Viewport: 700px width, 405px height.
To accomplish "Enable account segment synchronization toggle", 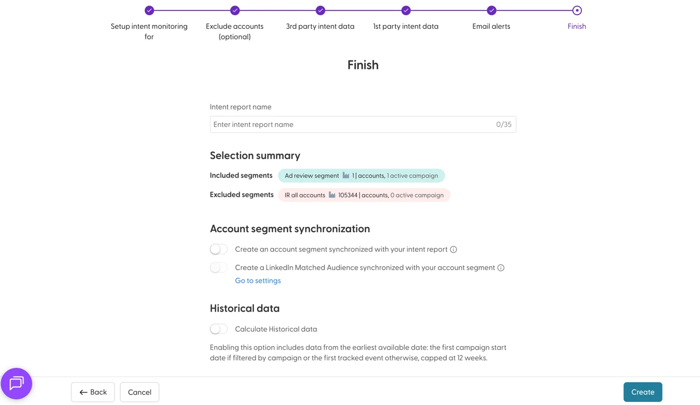I will (219, 249).
